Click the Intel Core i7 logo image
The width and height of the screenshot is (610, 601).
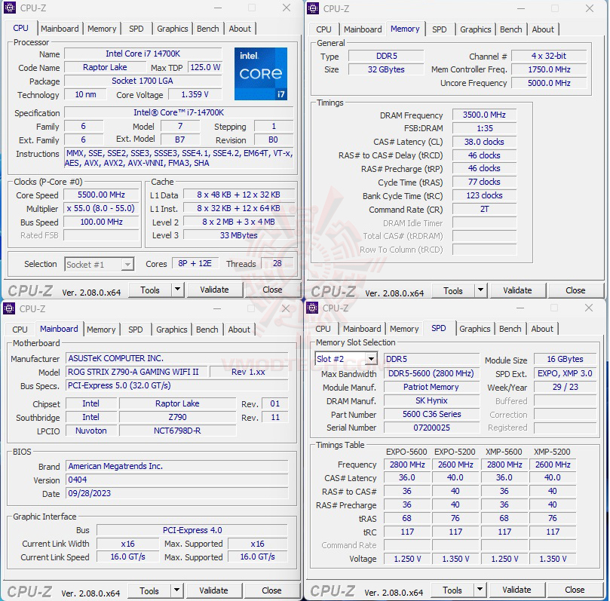(261, 74)
